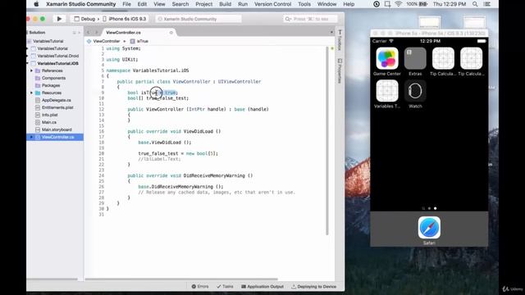Open the Deploying to Device pad
525x295 pixels.
(x=313, y=287)
